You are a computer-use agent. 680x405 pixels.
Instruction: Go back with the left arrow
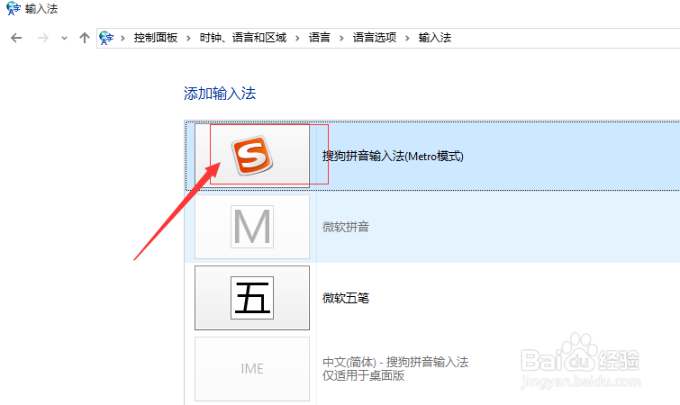coord(16,38)
